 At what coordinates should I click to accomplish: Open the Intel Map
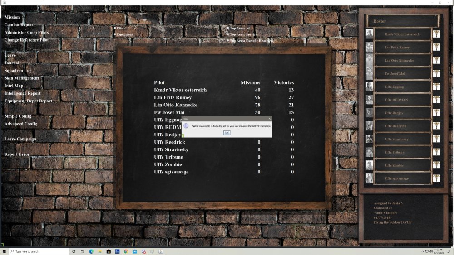click(x=14, y=86)
